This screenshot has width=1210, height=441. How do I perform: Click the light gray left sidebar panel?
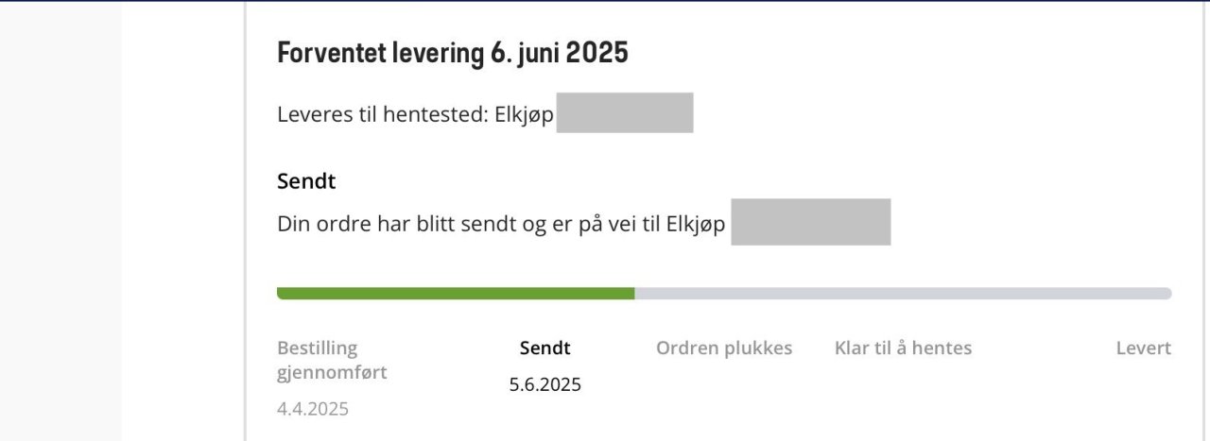click(60, 220)
